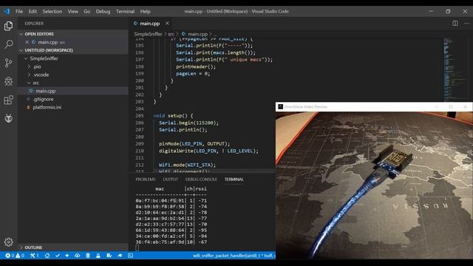Image resolution: width=473 pixels, height=266 pixels.
Task: Open the Manage gear menu
Action: tap(8, 242)
